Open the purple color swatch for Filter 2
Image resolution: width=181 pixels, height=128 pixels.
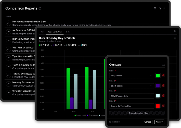(158, 86)
